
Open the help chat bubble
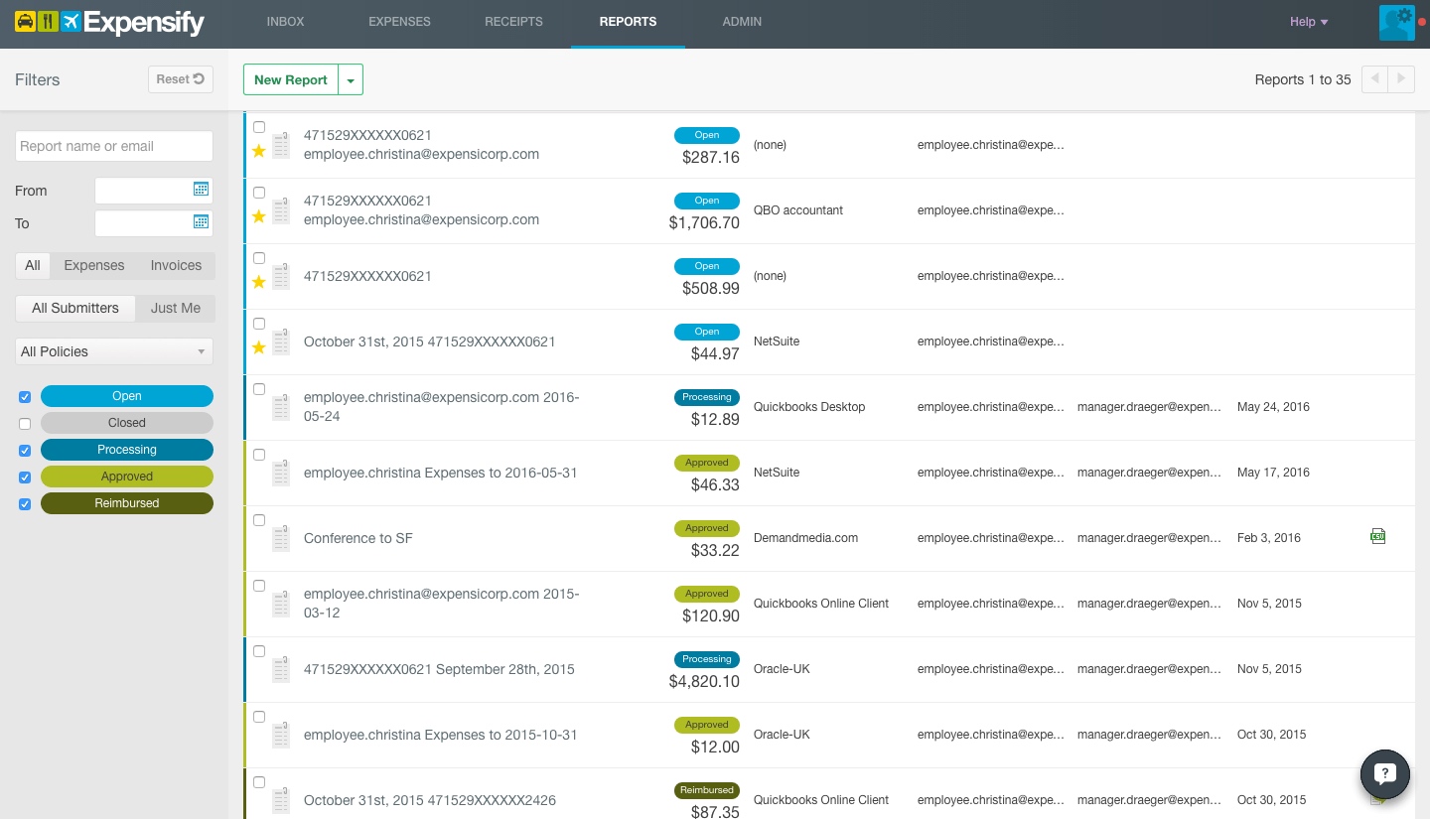pos(1385,773)
